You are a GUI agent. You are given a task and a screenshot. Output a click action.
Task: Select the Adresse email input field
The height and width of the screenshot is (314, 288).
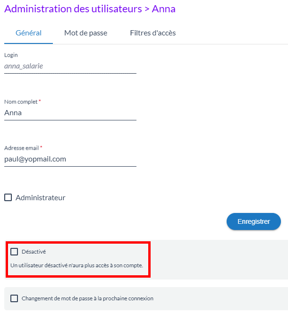click(x=70, y=159)
